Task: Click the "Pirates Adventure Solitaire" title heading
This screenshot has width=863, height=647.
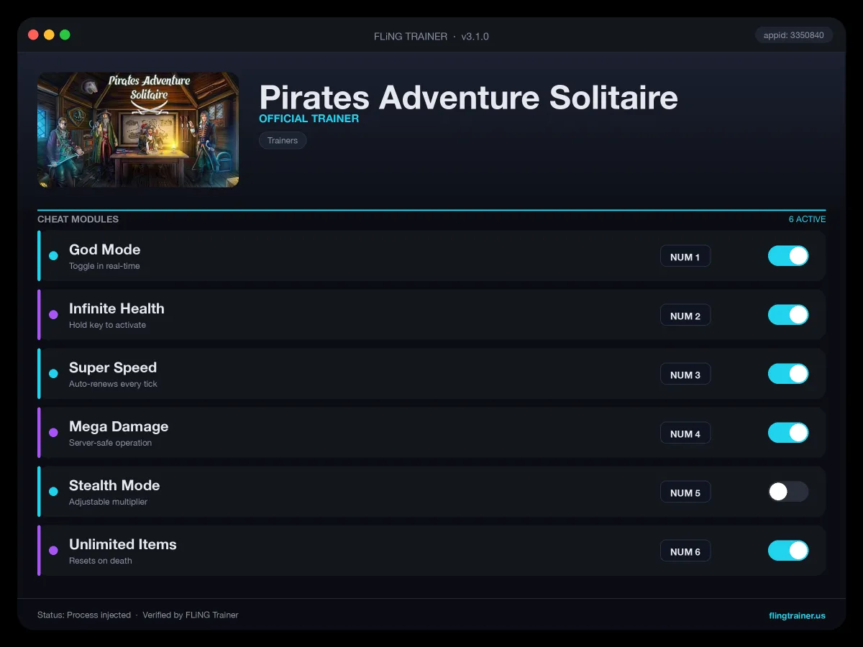Action: 468,97
